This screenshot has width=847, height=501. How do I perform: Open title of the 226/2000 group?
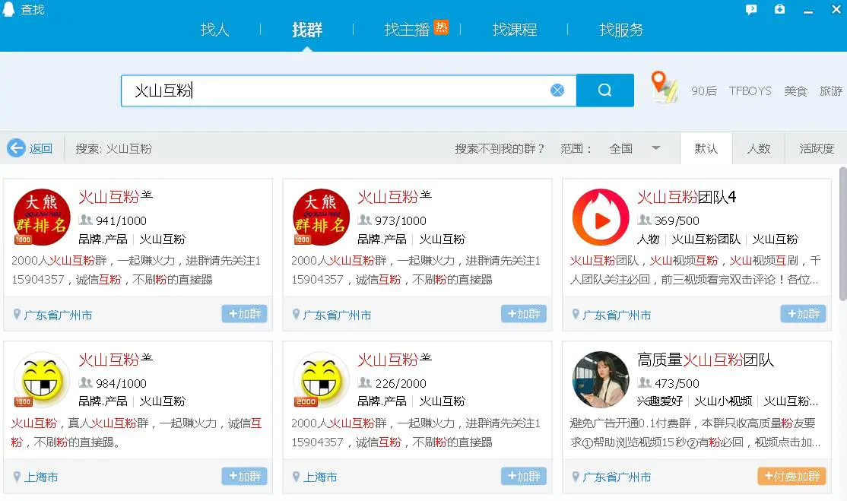click(x=395, y=360)
